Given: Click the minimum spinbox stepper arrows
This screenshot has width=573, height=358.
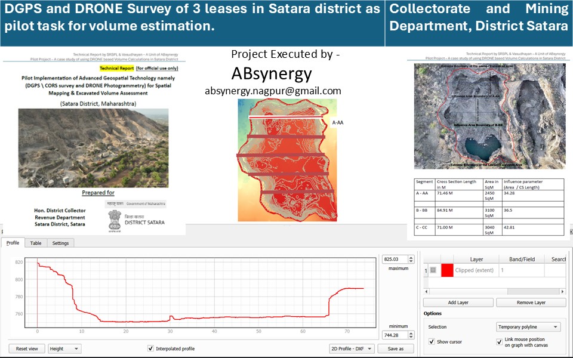Looking at the screenshot, I should click(x=411, y=335).
